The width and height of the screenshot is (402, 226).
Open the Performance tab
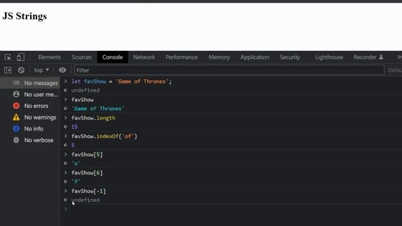pos(182,57)
